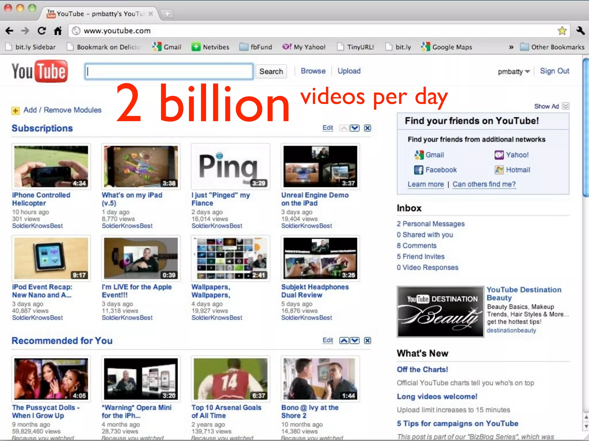Open the Other Bookmarks folder
The image size is (589, 441).
pos(552,47)
